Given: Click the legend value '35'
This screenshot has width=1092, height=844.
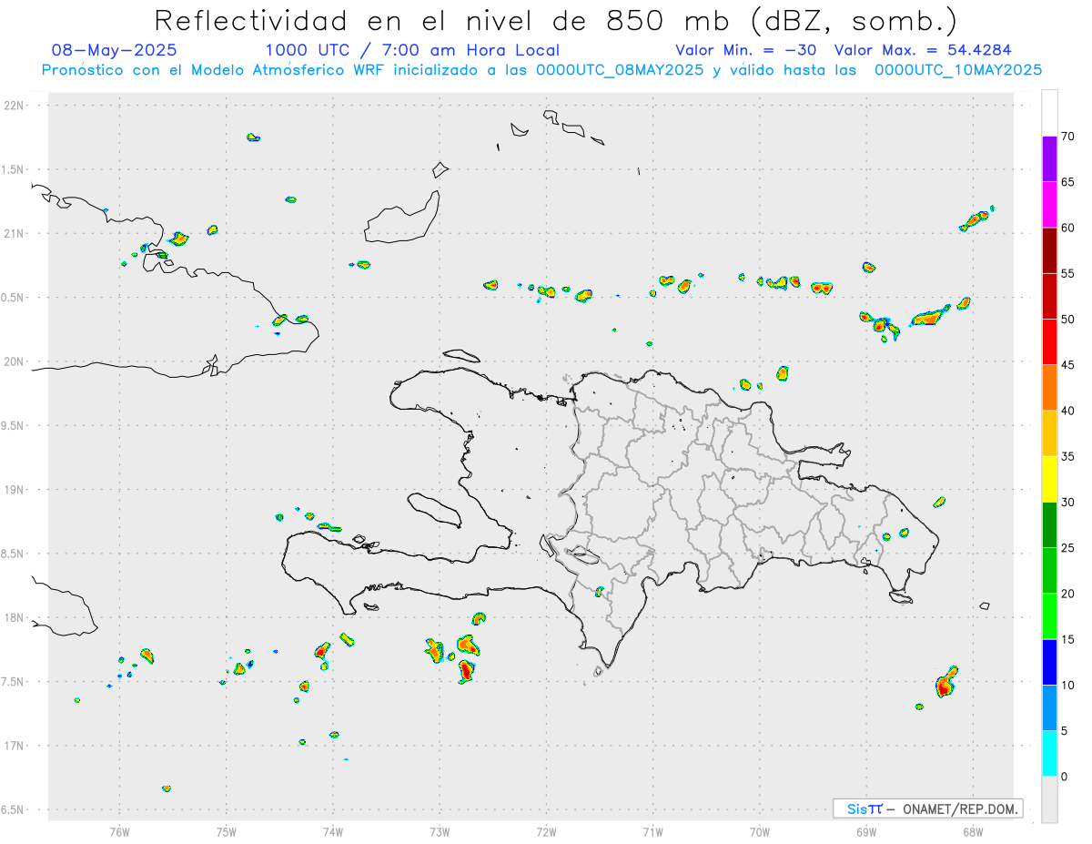Looking at the screenshot, I should point(1067,456).
